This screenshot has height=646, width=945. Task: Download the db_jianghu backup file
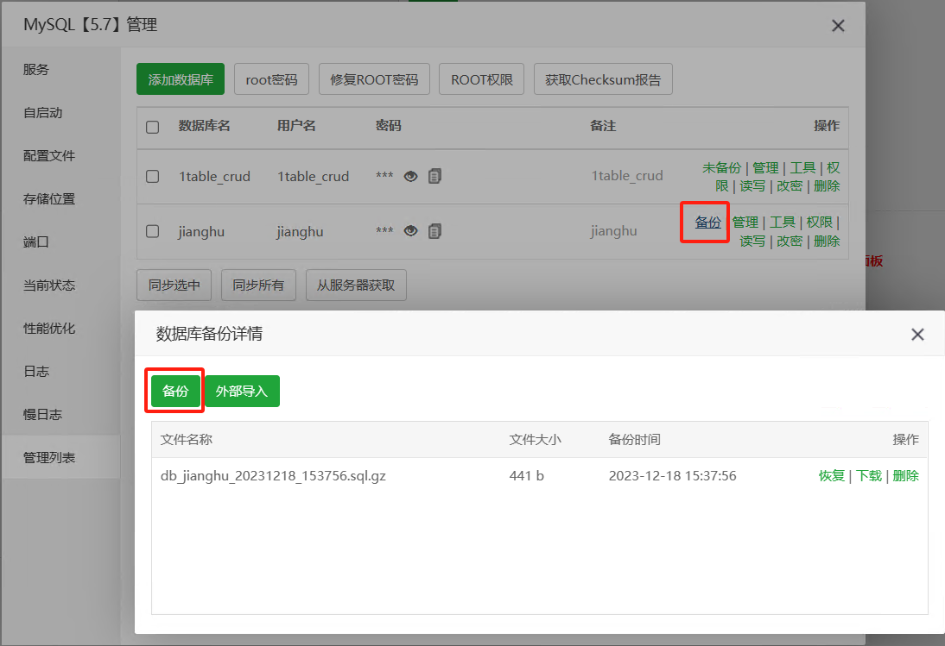pos(869,475)
